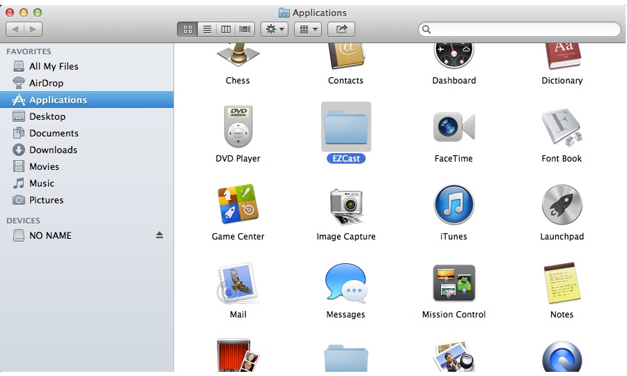Open Music in the sidebar
The width and height of the screenshot is (627, 376).
click(87, 183)
